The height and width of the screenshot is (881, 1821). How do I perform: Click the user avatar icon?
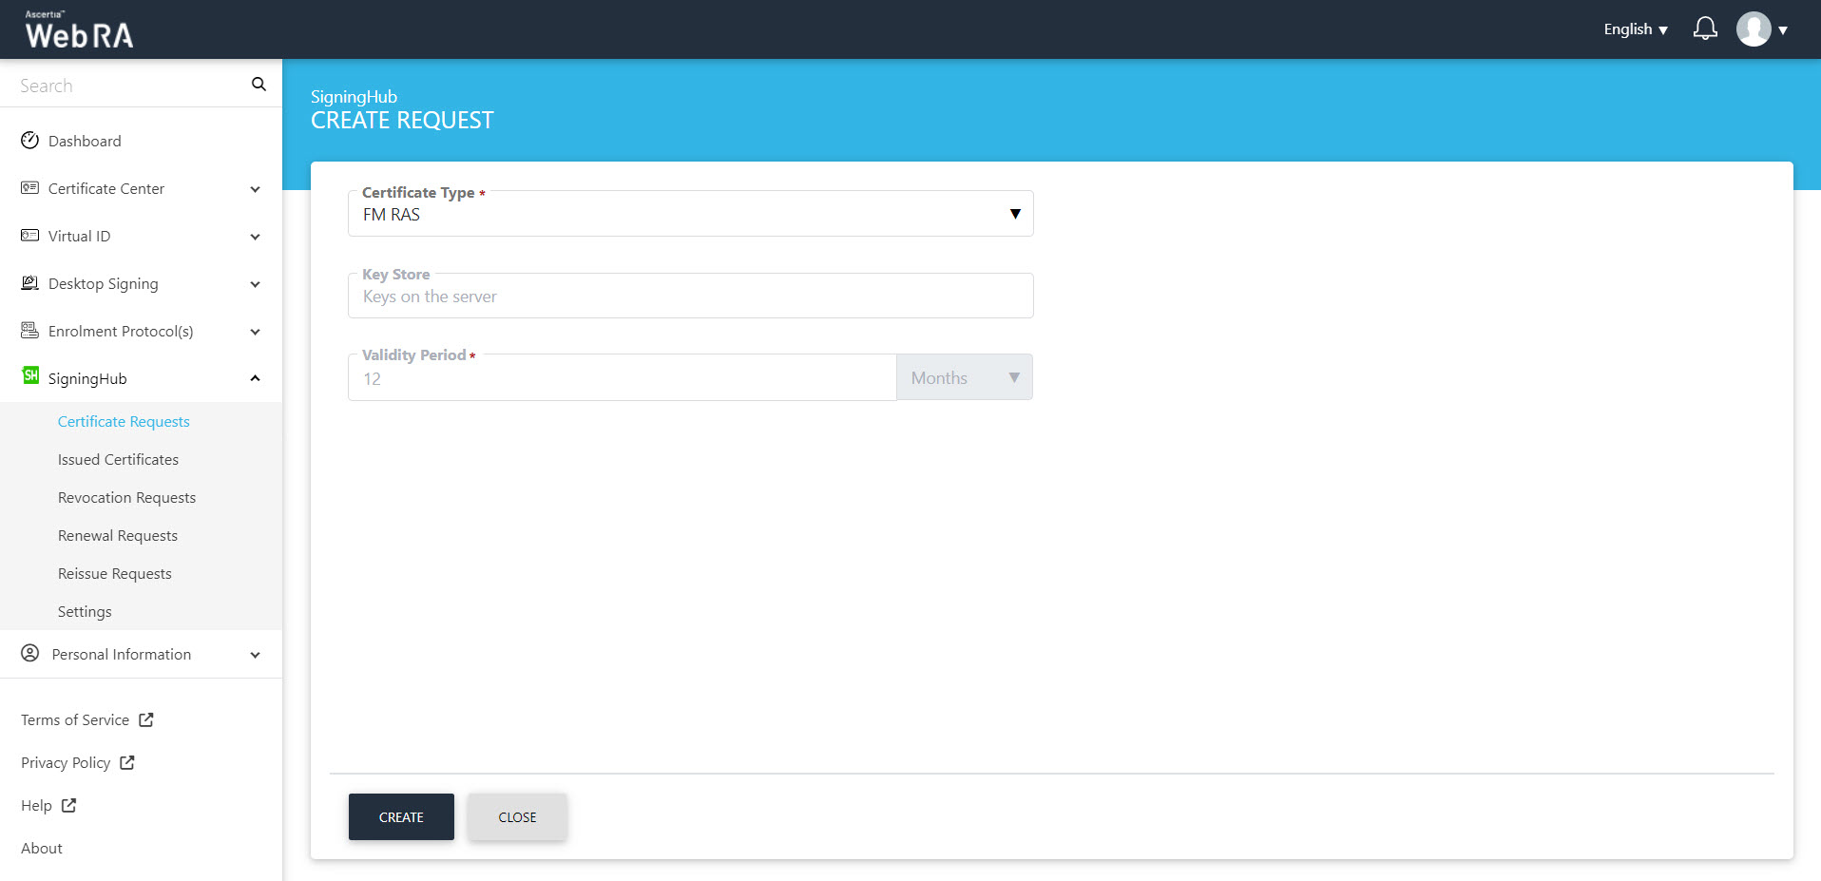tap(1753, 29)
